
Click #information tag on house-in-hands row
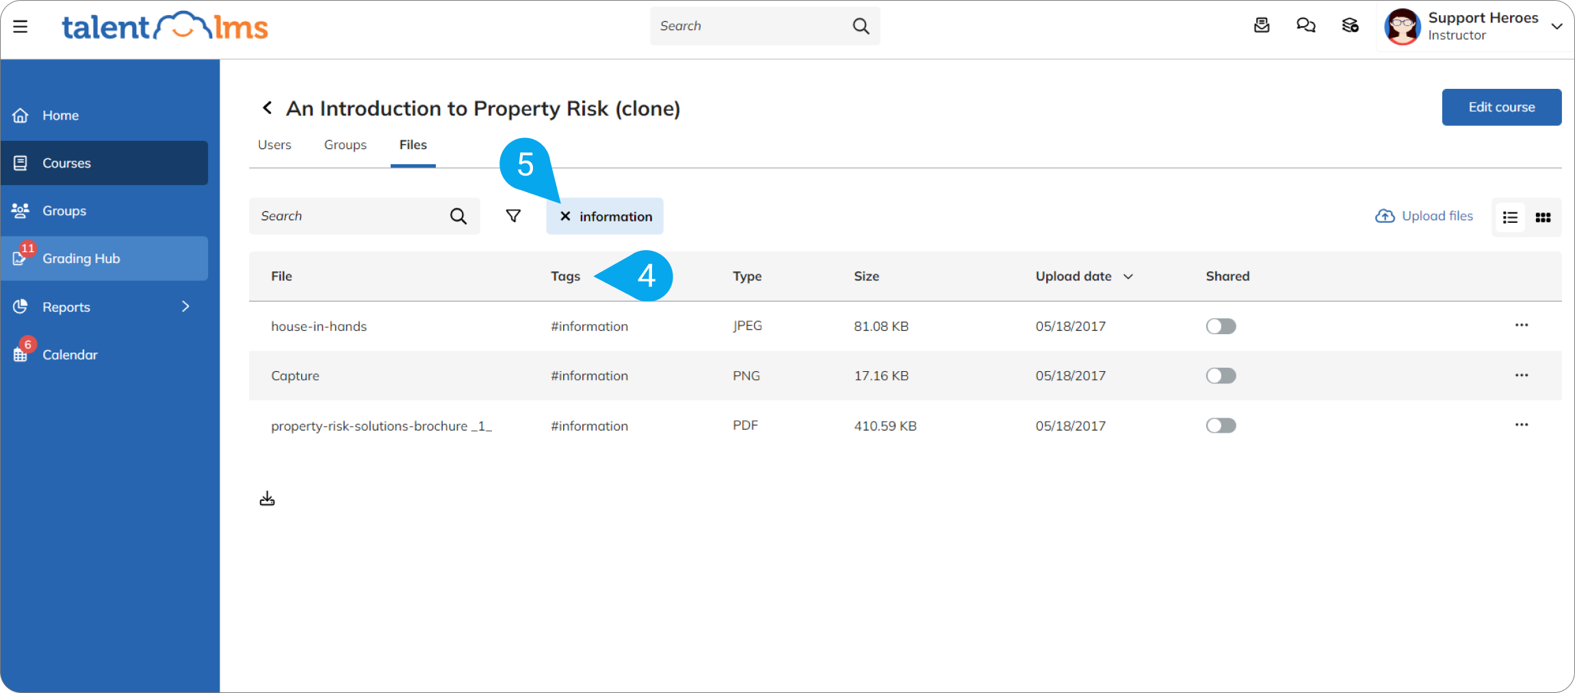(589, 326)
